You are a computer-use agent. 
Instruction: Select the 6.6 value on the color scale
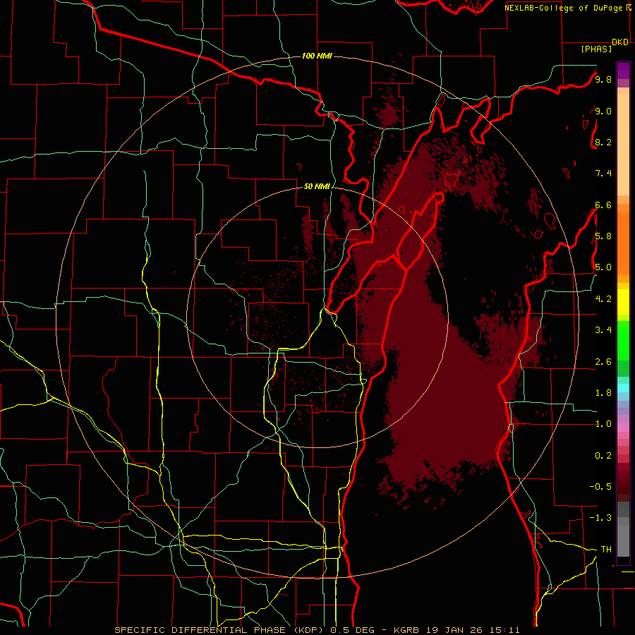click(x=603, y=205)
